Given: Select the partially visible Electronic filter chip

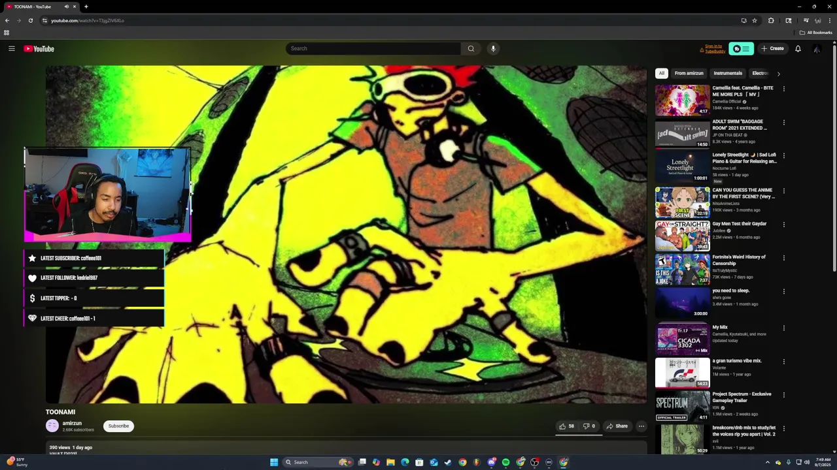Looking at the screenshot, I should point(760,73).
